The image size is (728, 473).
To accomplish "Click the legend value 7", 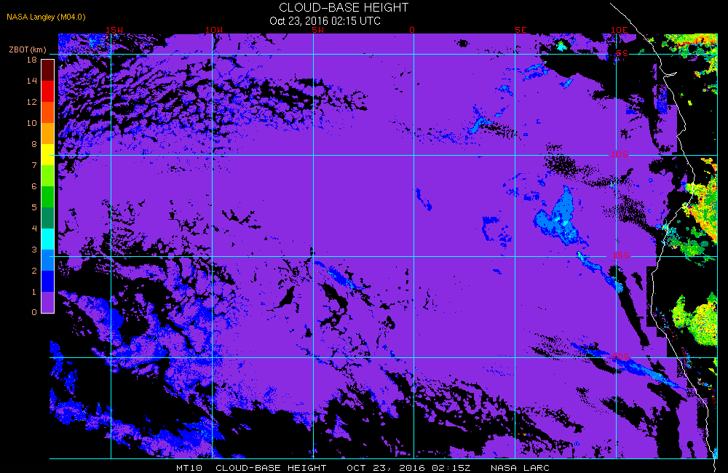I will click(34, 165).
